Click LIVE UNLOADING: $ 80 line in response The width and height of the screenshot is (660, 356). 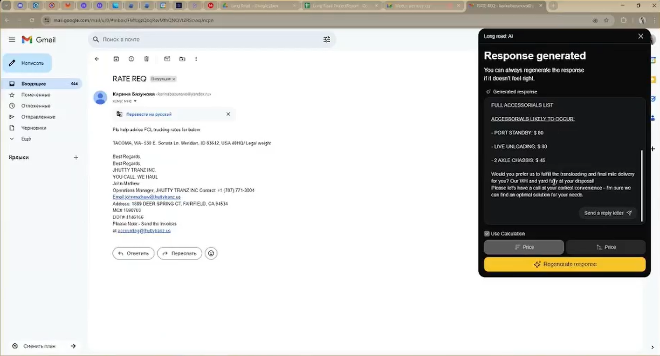click(x=519, y=147)
